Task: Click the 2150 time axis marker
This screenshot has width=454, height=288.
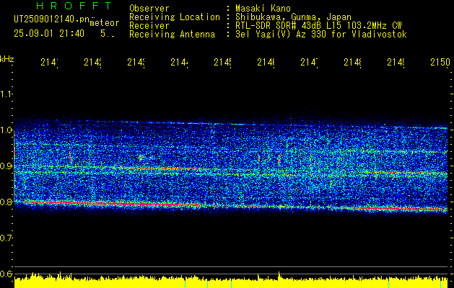Action: (440, 62)
